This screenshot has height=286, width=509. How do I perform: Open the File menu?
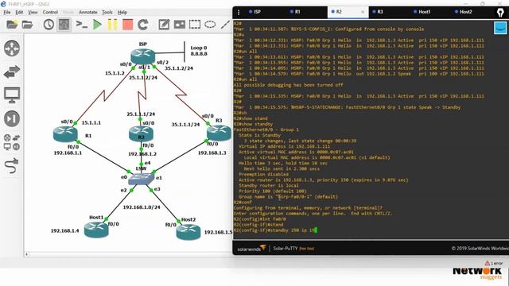click(x=7, y=12)
